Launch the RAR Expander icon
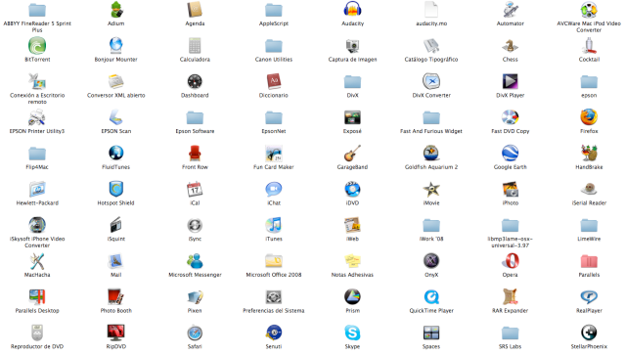The width and height of the screenshot is (625, 355). pyautogui.click(x=511, y=296)
